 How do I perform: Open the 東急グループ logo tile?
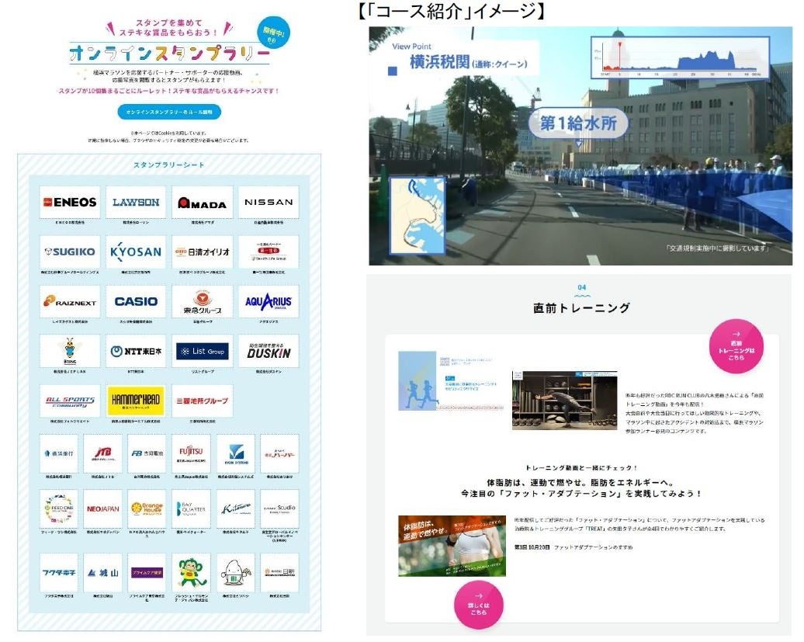pos(202,301)
